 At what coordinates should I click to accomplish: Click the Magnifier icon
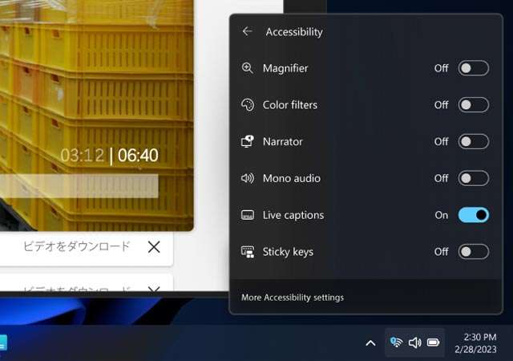click(248, 68)
